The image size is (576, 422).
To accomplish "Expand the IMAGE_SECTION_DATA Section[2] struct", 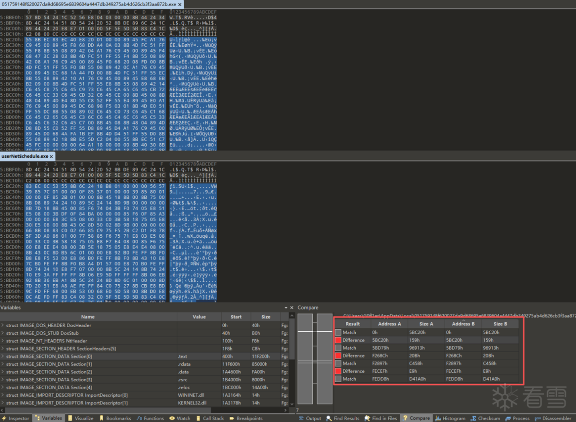I will [x=3, y=372].
